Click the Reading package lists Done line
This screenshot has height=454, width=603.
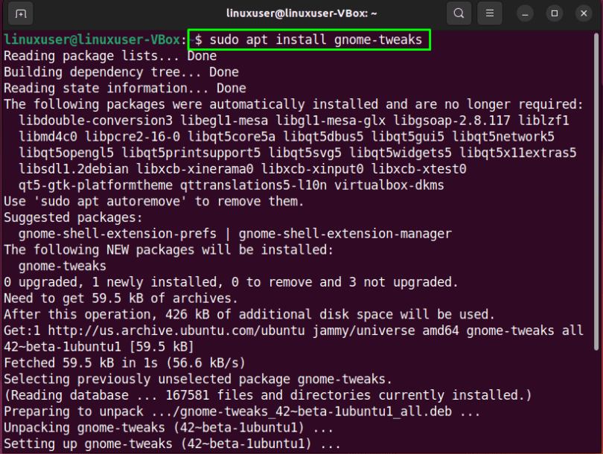point(108,56)
